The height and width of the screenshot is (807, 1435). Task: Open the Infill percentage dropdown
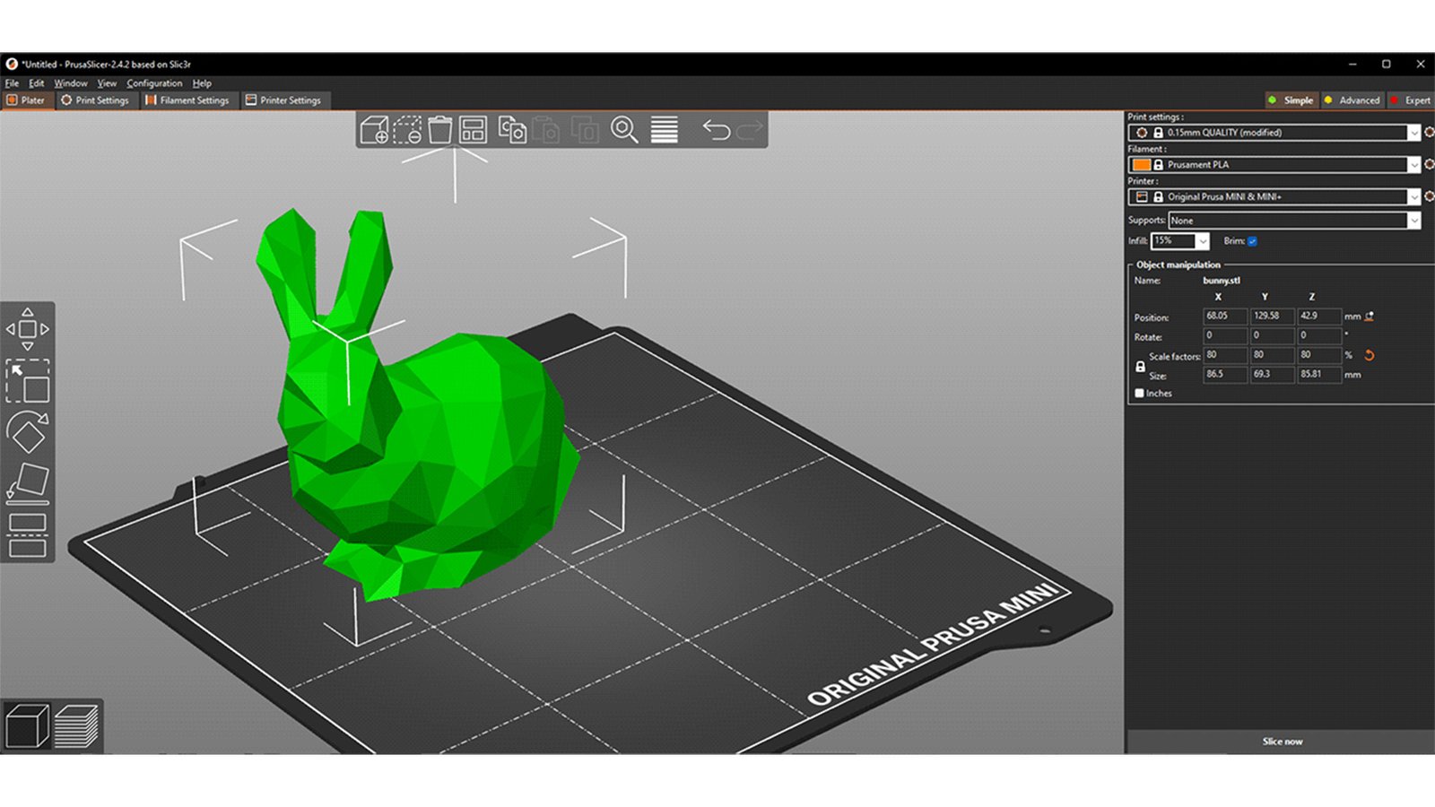click(x=1180, y=241)
